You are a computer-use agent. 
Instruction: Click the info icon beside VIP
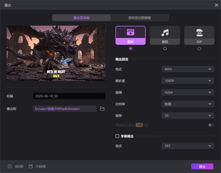tap(146, 125)
